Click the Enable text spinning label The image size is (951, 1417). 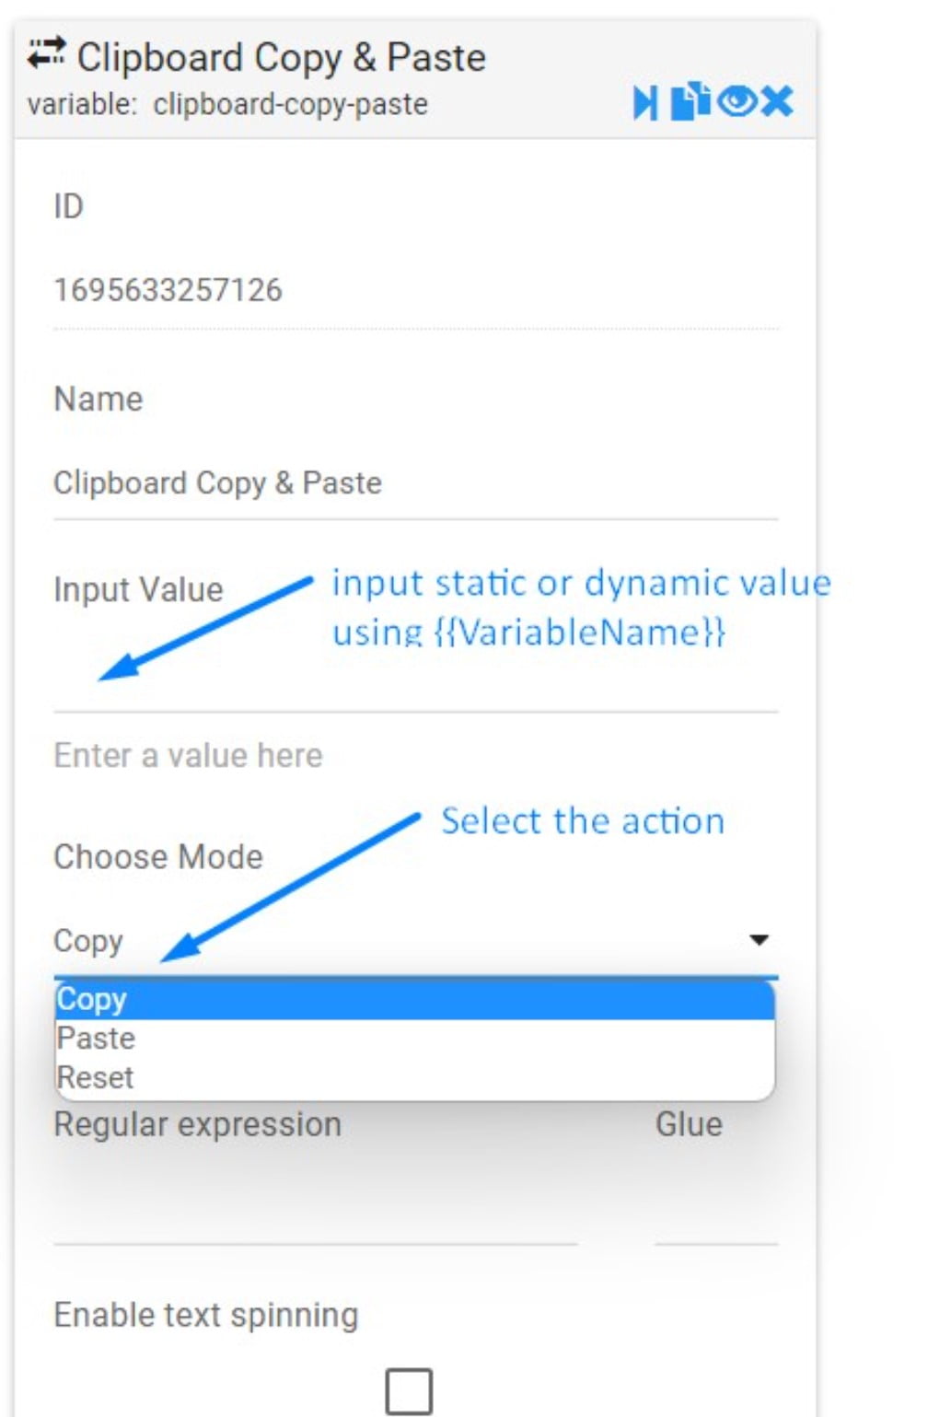205,1315
